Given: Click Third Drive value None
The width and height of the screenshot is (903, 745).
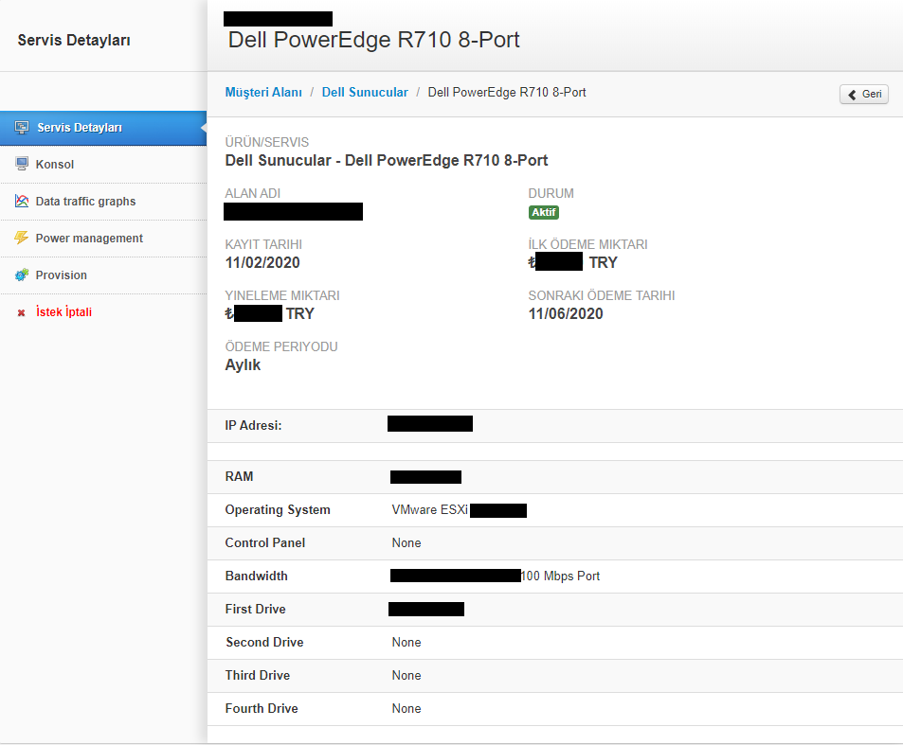Looking at the screenshot, I should pos(406,675).
